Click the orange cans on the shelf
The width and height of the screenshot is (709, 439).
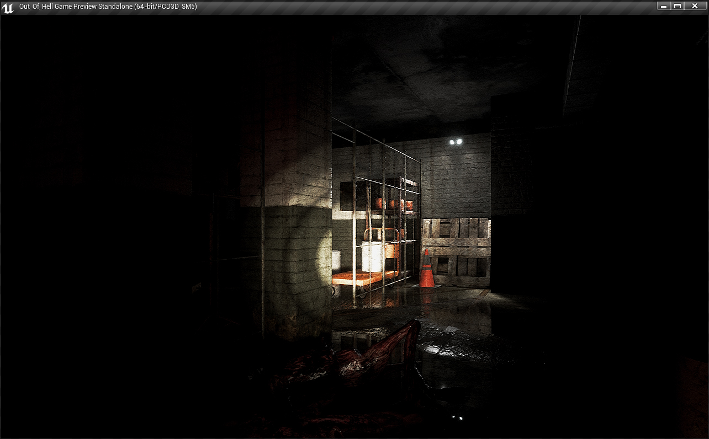coord(393,205)
